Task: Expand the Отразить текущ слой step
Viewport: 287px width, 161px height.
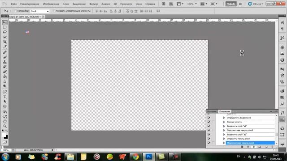Action: point(224,139)
